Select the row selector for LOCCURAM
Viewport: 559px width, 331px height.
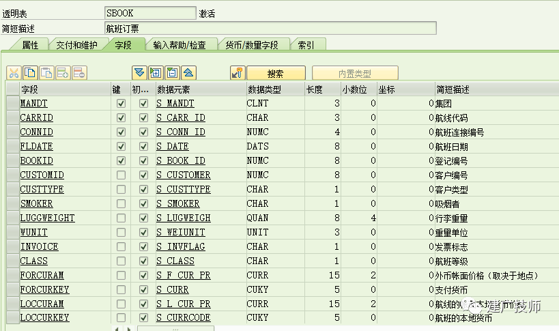tap(13, 304)
